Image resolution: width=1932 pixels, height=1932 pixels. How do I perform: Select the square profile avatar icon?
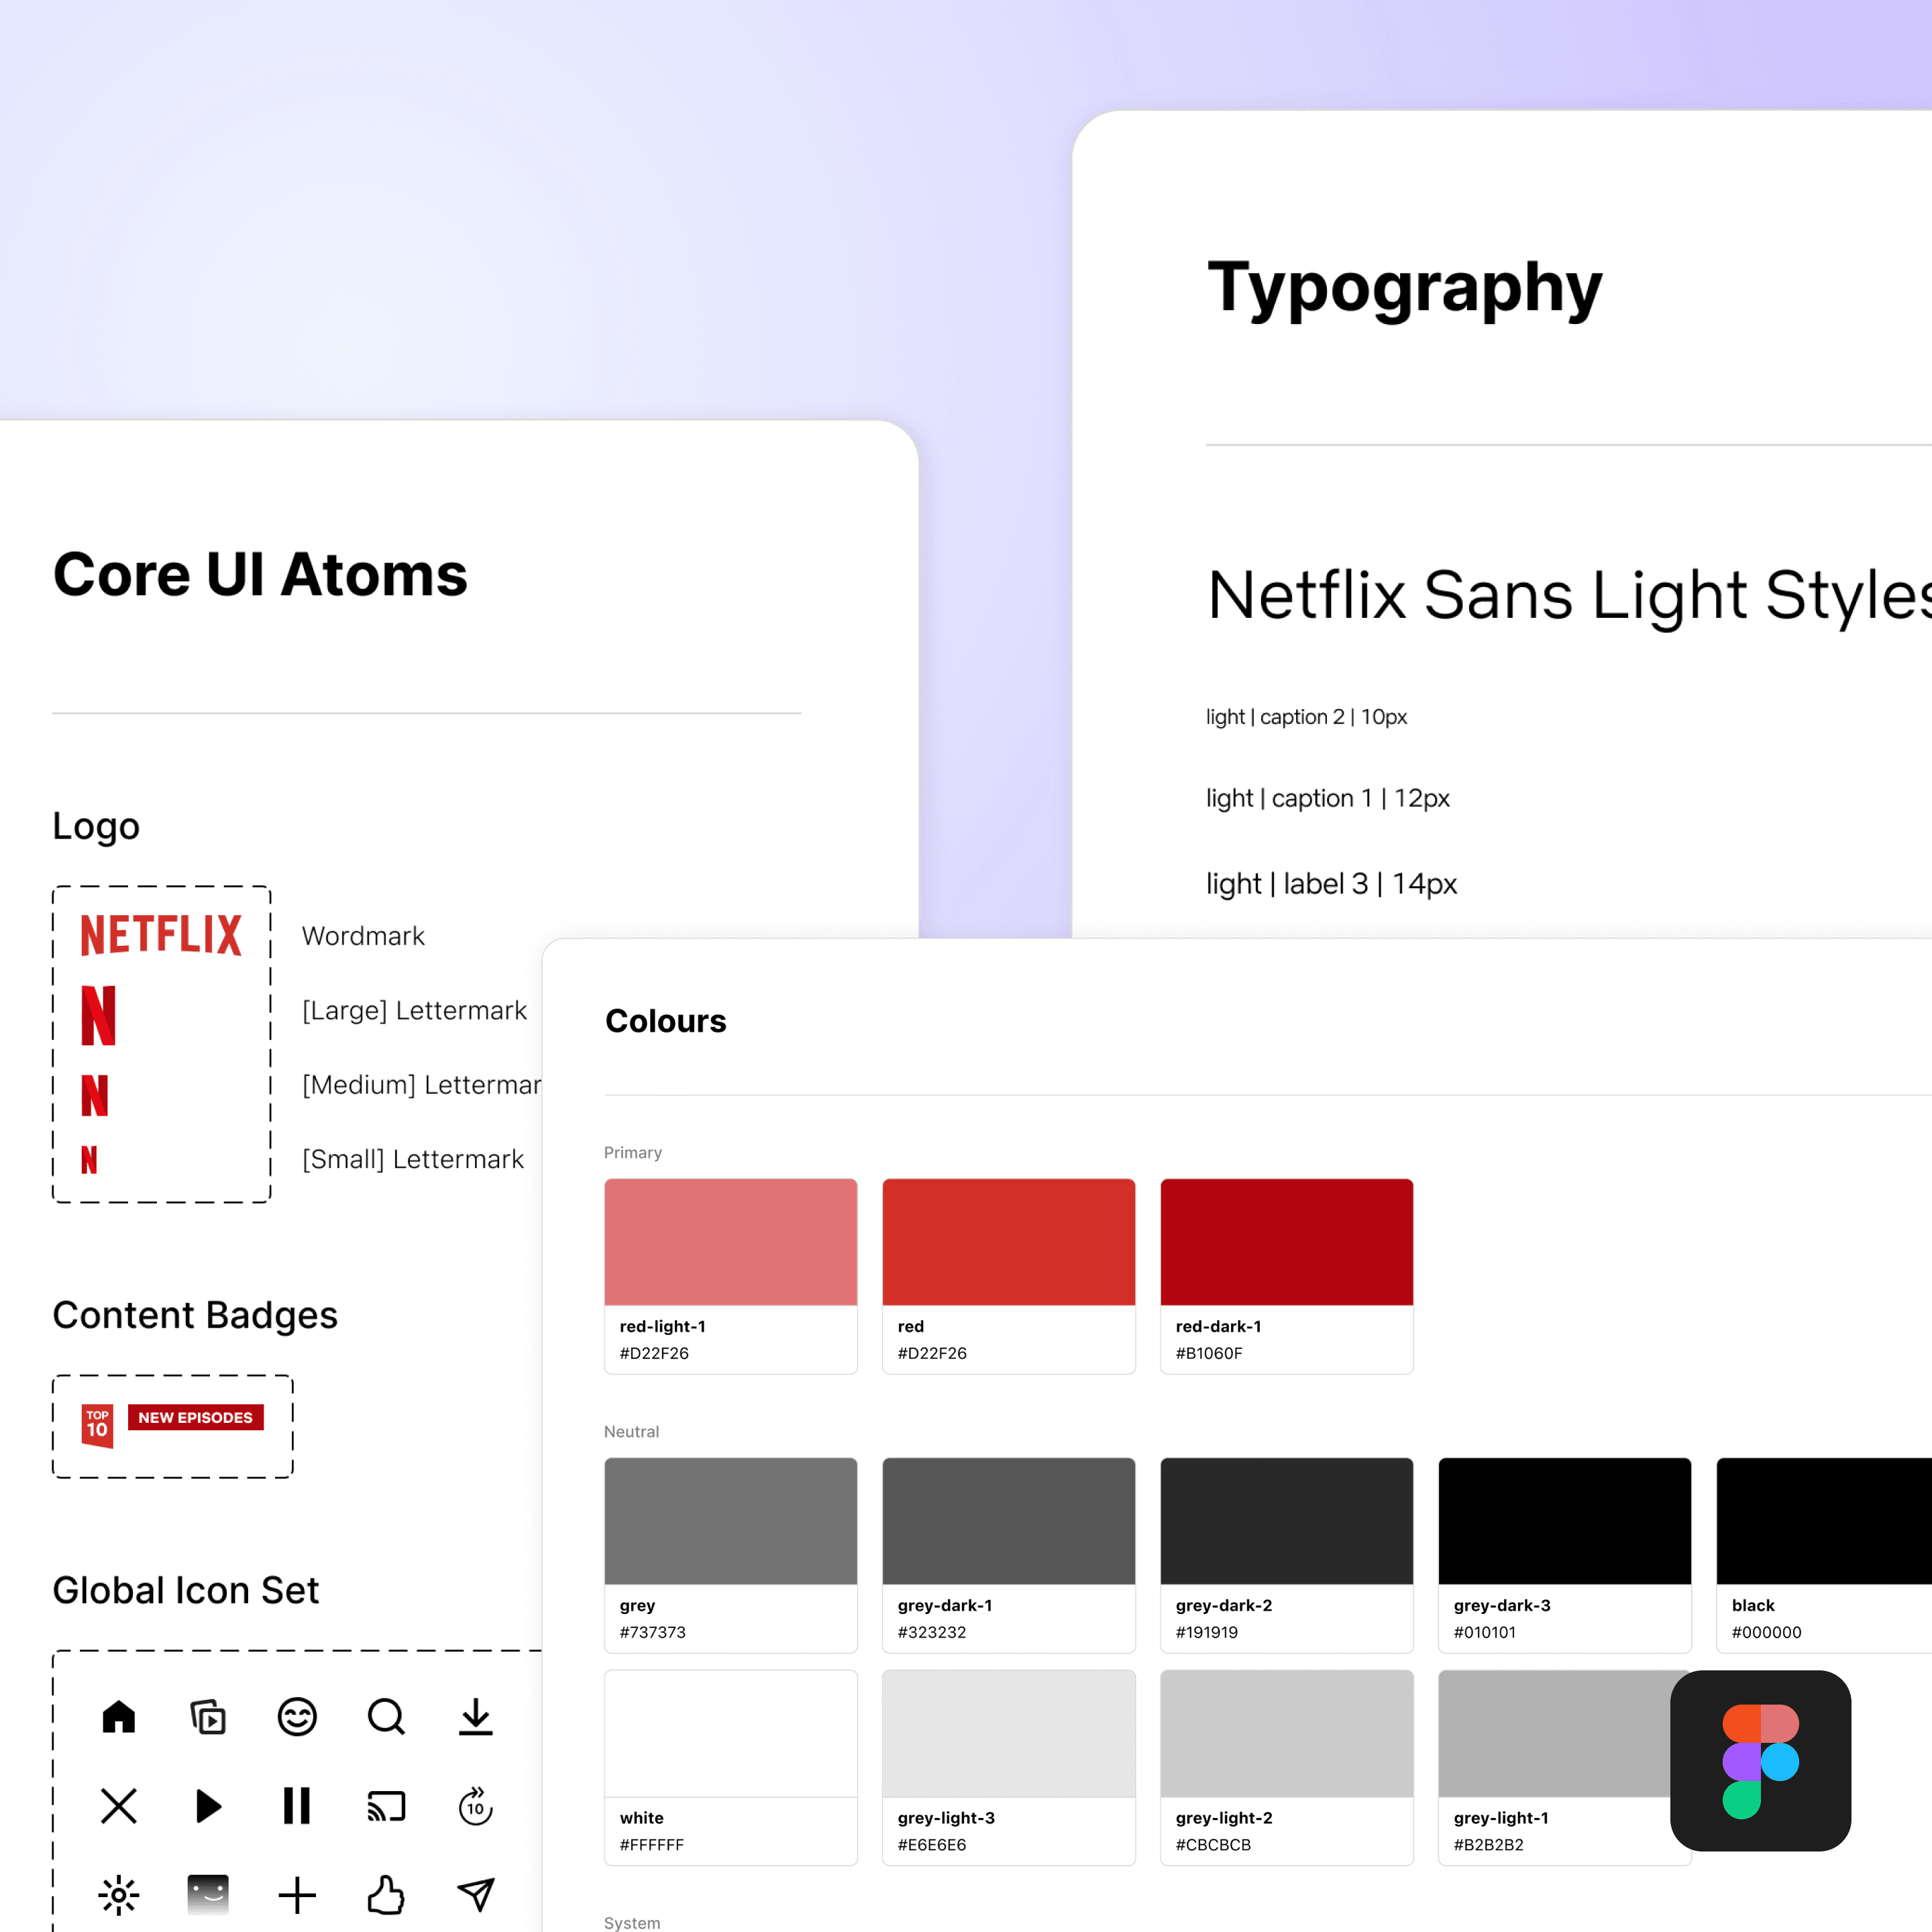coord(208,1895)
